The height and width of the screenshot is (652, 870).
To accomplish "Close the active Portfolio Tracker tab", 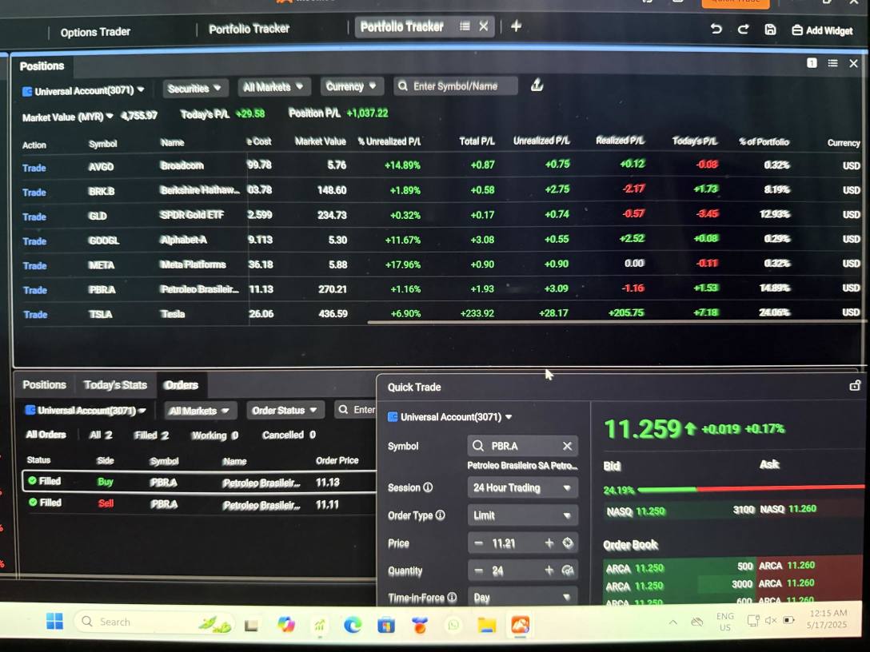I will point(484,26).
